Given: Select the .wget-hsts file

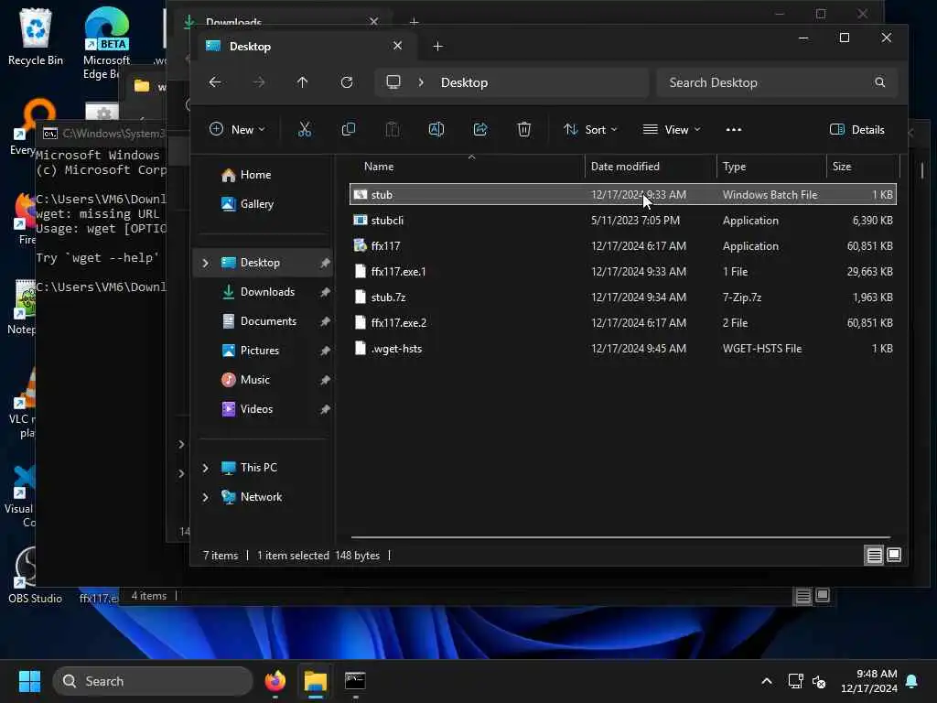Looking at the screenshot, I should click(x=622, y=349).
